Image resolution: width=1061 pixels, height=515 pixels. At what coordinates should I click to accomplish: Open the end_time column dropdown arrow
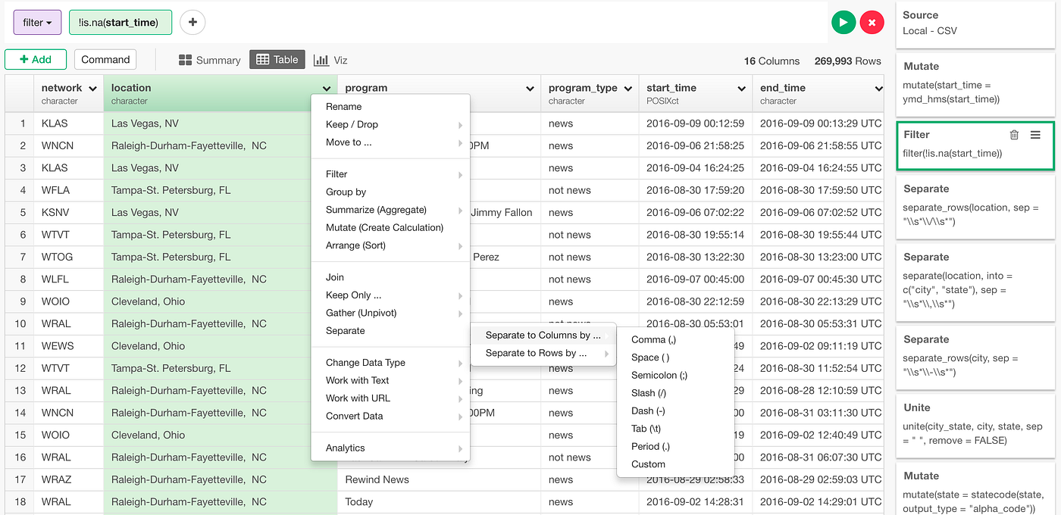pyautogui.click(x=878, y=89)
